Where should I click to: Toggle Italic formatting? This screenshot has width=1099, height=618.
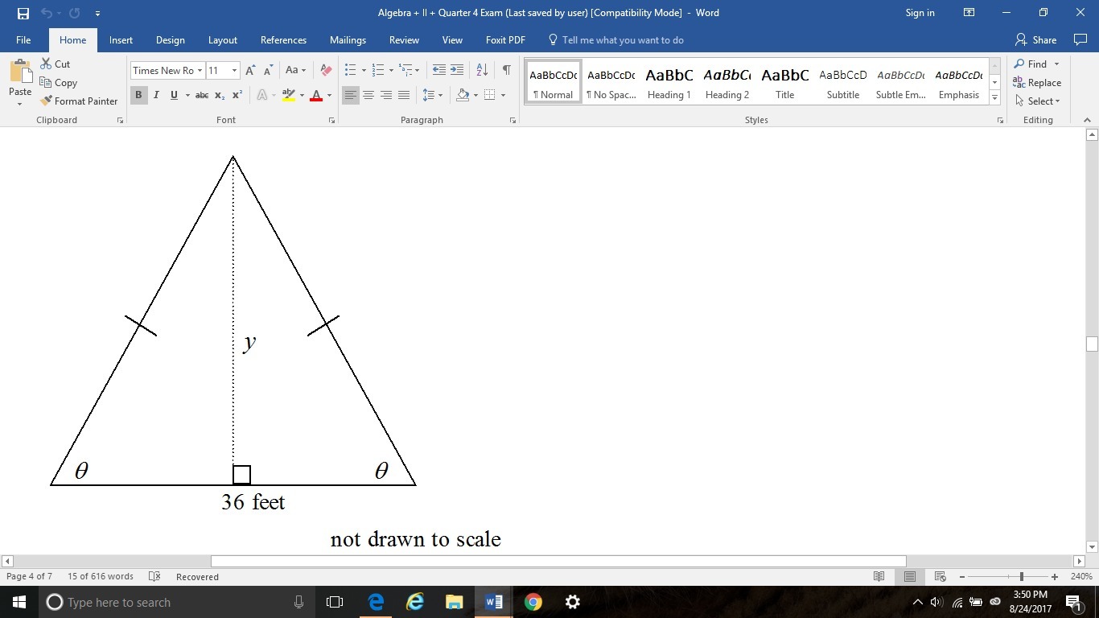point(156,95)
